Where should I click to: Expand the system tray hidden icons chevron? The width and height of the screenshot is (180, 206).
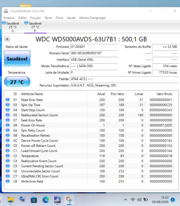(125, 200)
